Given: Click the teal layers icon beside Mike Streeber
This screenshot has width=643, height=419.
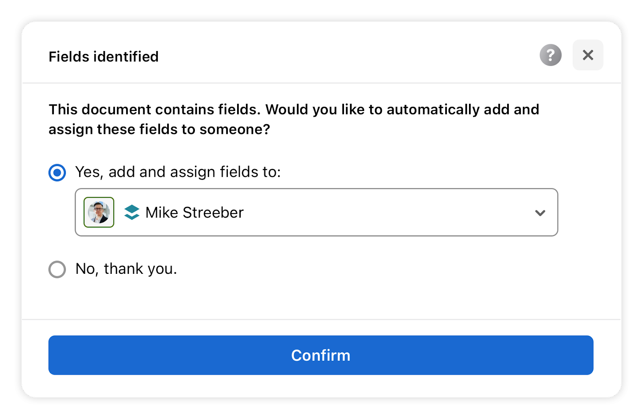Looking at the screenshot, I should pos(132,212).
